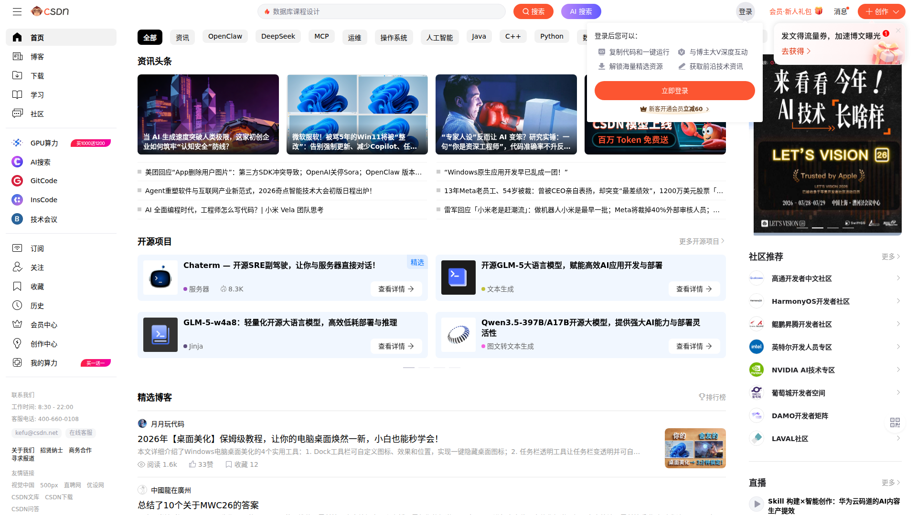Open the 历史 history icon
Screen dimensions: 917x515
coord(17,306)
